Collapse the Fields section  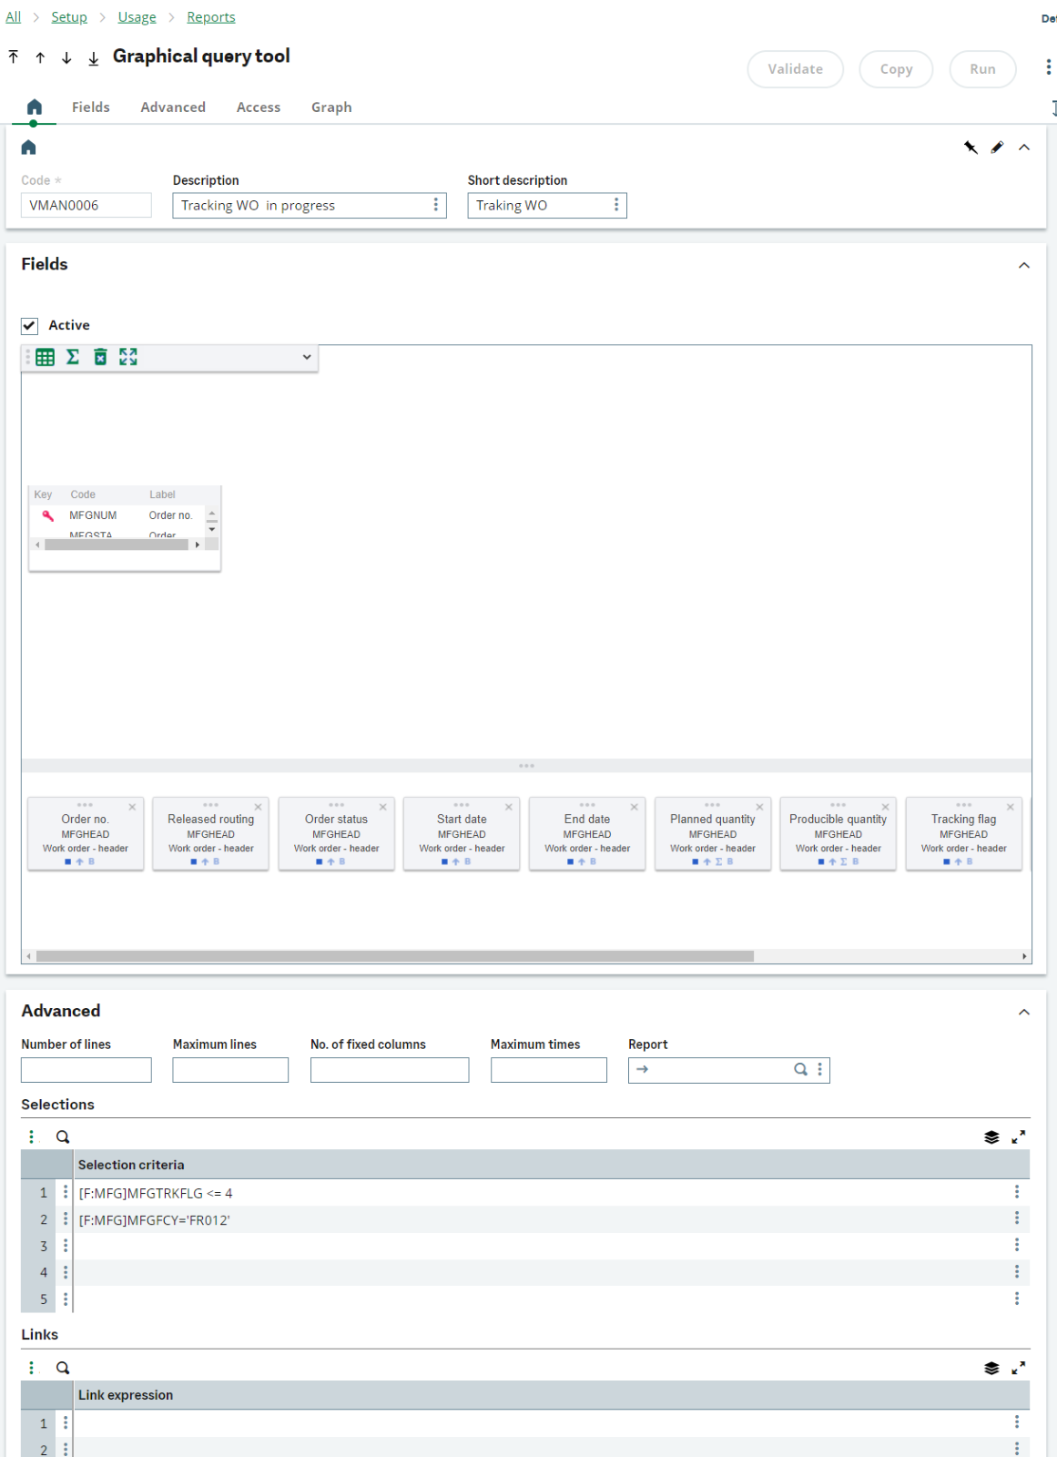(1023, 265)
